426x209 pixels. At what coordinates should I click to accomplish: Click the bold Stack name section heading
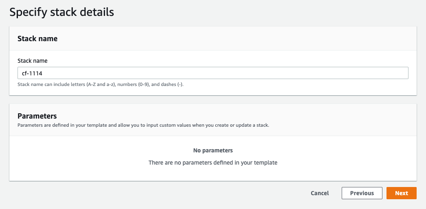[37, 39]
